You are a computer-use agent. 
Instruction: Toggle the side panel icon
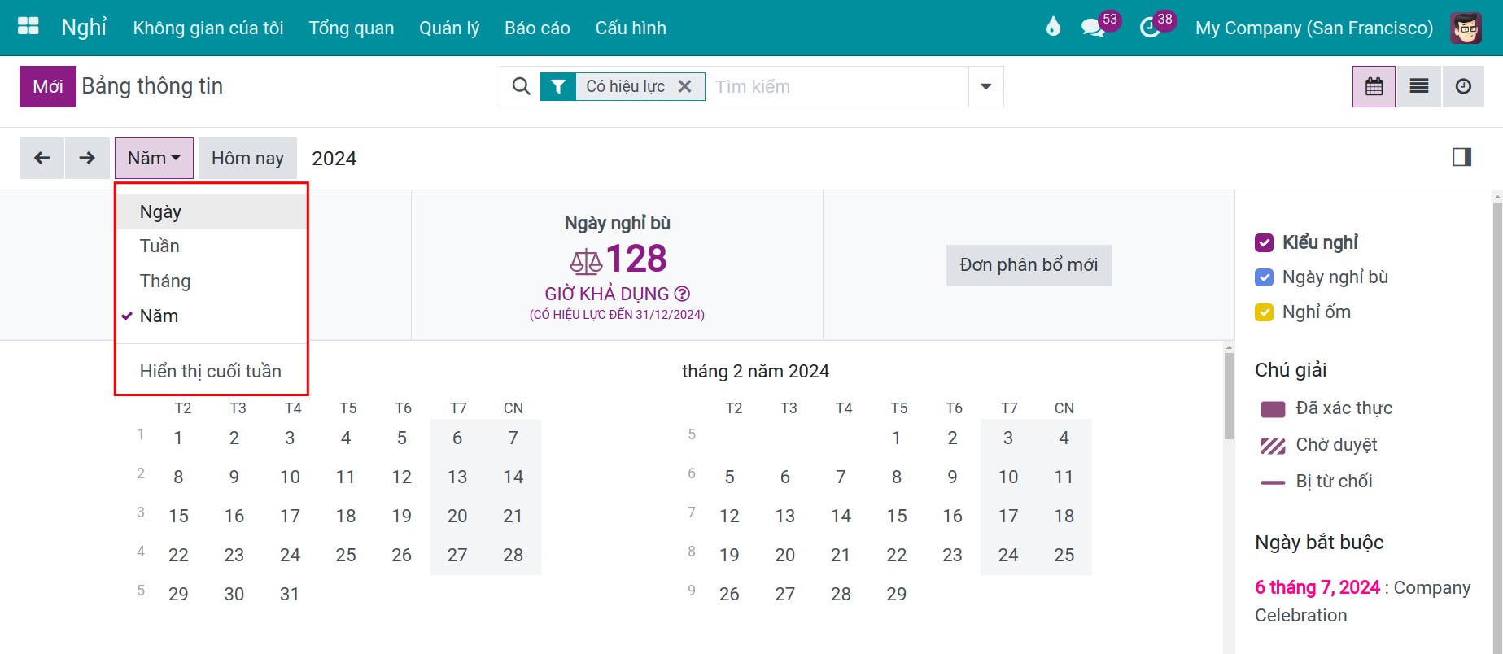coord(1462,157)
